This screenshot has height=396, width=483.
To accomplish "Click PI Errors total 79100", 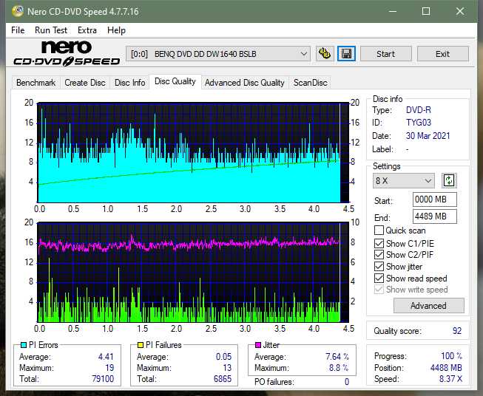I will (103, 379).
